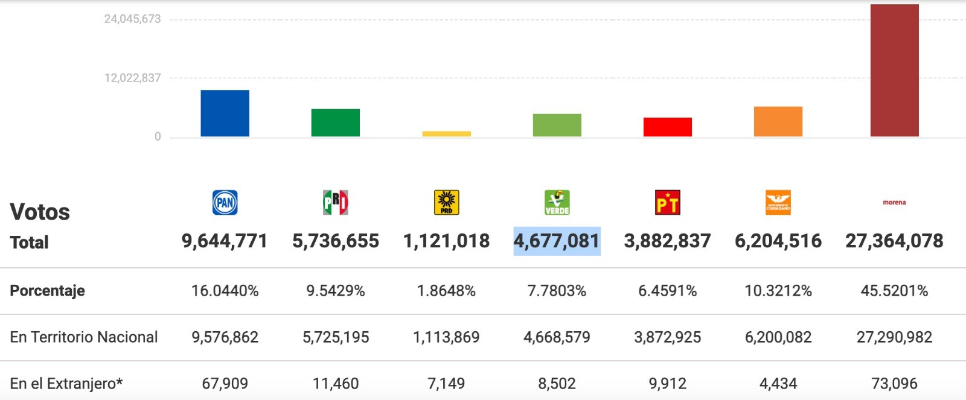Screen dimensions: 966x400
Task: Click PAN percentage 16.0440%
Action: click(x=225, y=291)
